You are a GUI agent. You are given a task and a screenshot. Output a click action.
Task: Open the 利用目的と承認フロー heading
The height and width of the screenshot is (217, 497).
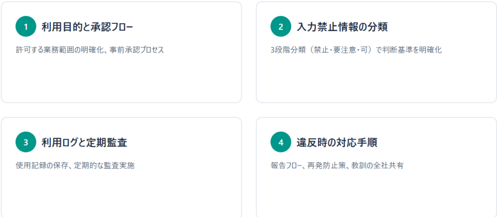pyautogui.click(x=87, y=27)
